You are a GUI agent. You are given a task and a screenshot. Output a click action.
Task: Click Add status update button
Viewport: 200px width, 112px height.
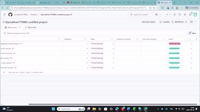point(148,22)
